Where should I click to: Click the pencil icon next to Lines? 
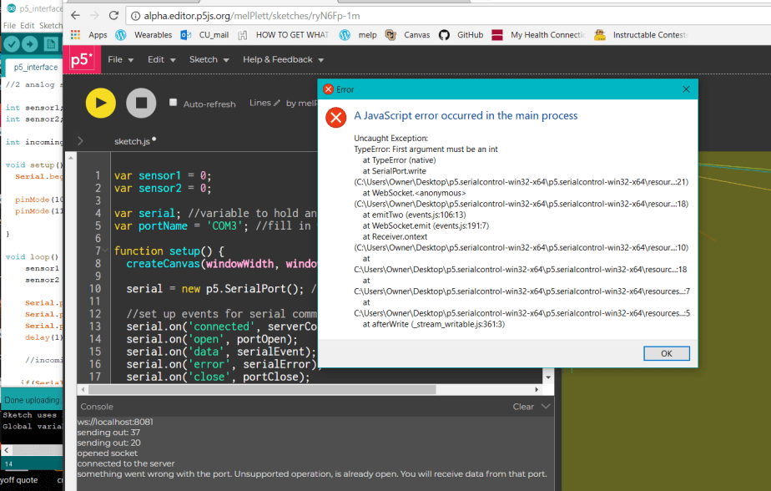point(277,103)
